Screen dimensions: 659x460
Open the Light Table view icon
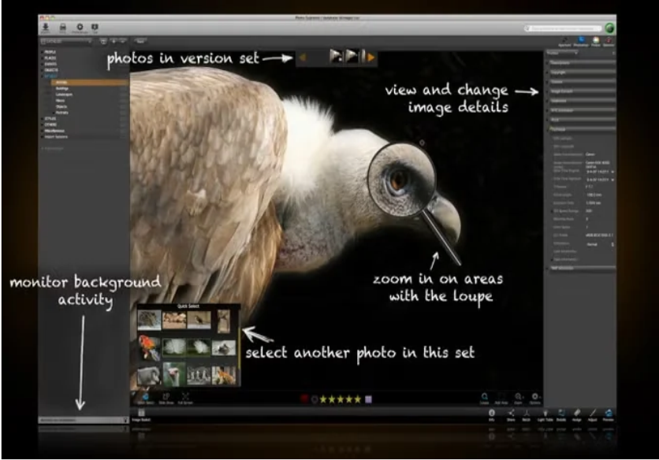(545, 415)
